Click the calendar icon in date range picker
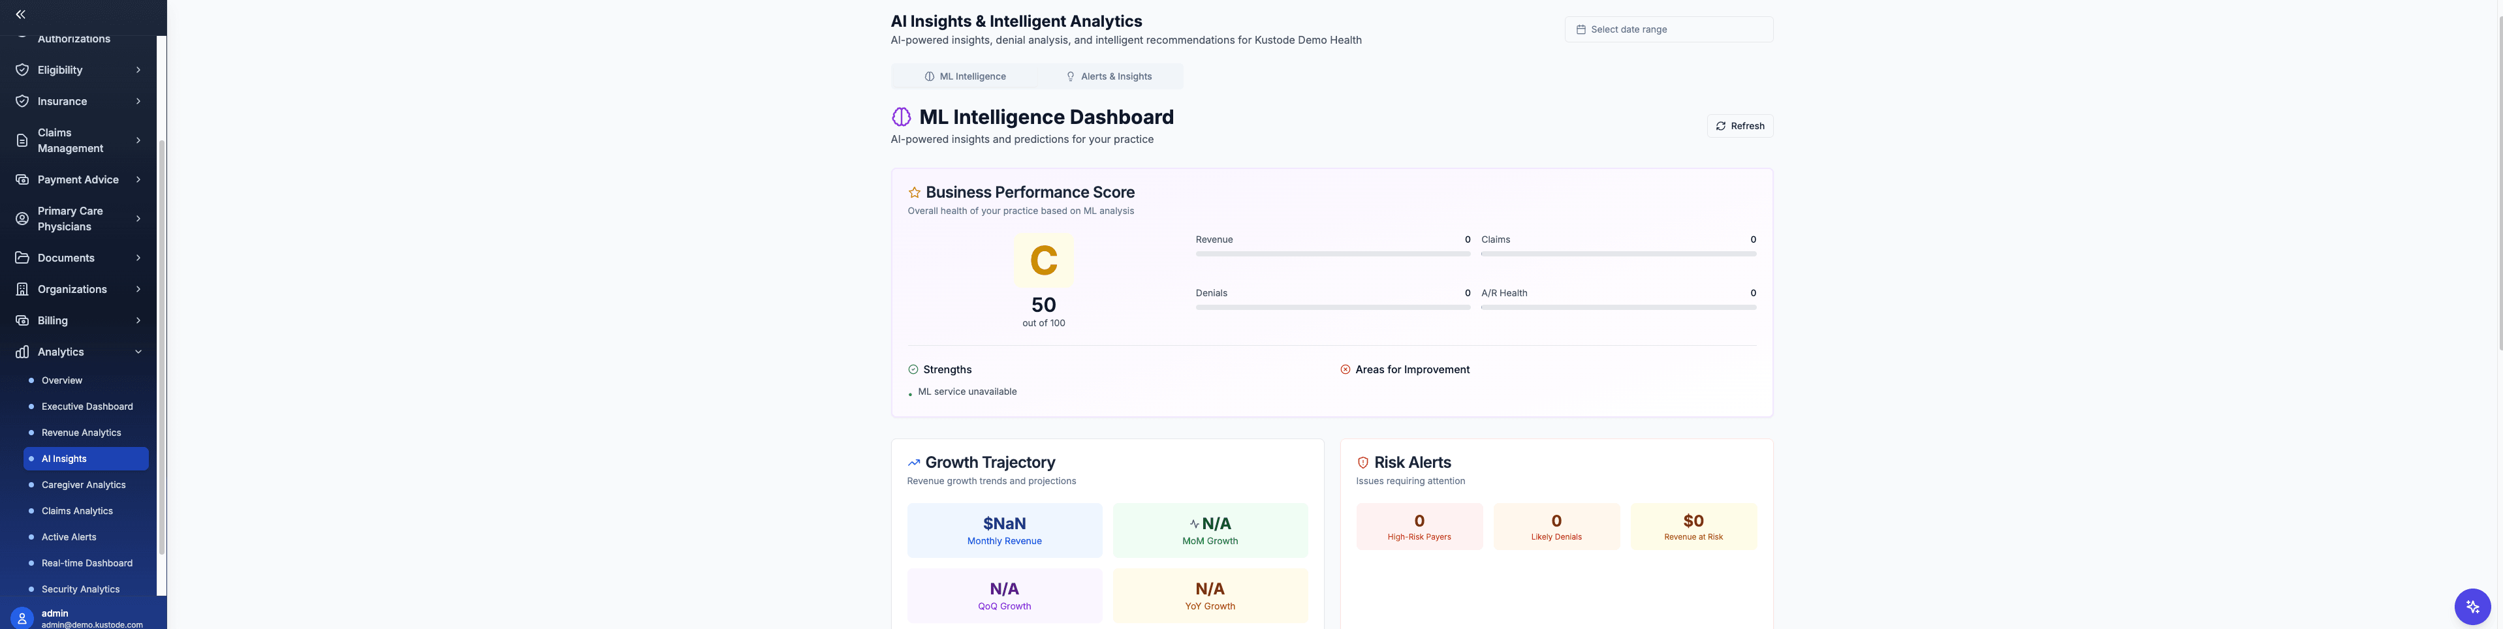 pyautogui.click(x=1581, y=29)
